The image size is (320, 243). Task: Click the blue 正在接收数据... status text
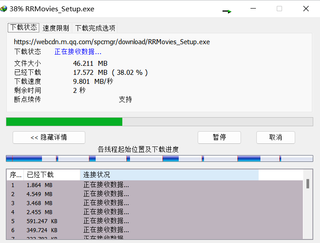coord(78,52)
